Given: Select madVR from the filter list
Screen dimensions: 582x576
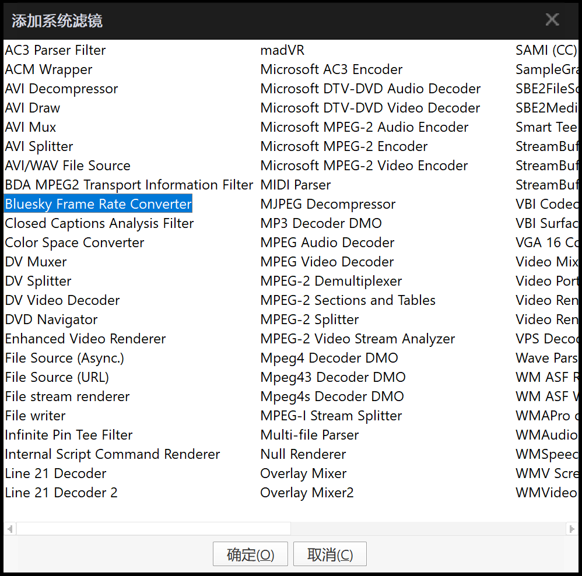Looking at the screenshot, I should tap(282, 50).
